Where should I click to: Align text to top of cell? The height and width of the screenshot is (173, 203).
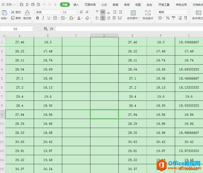97,12
